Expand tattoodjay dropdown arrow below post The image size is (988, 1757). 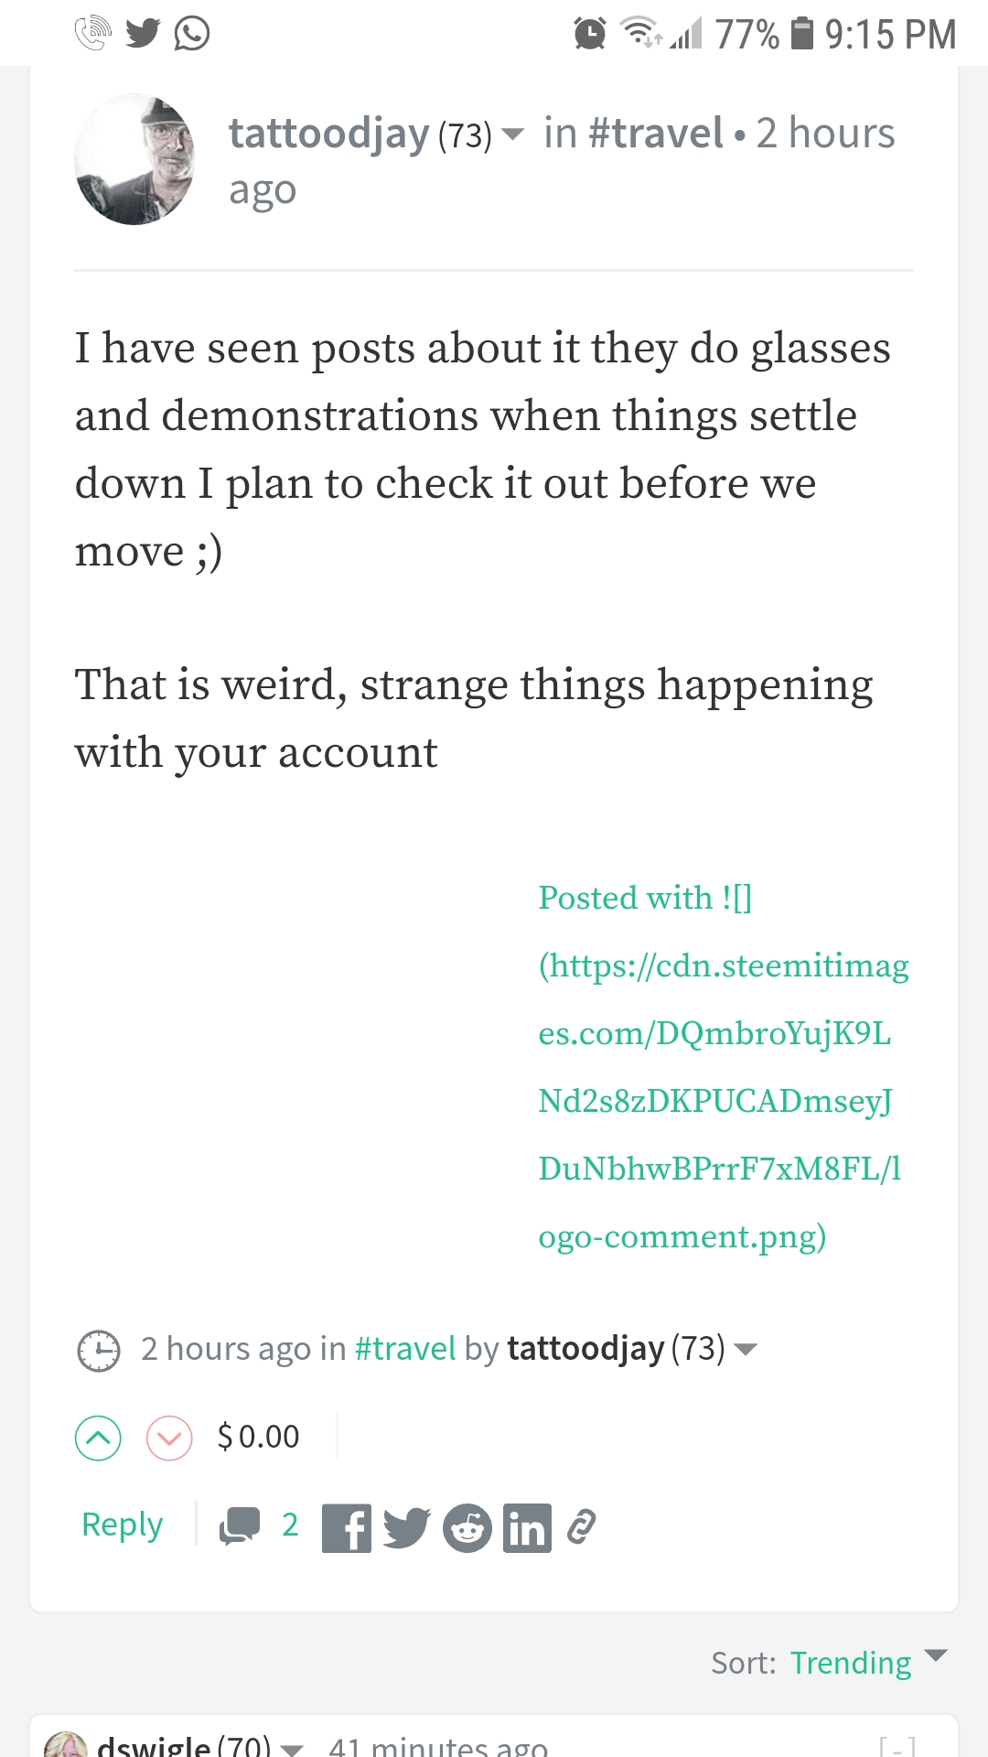(746, 1349)
